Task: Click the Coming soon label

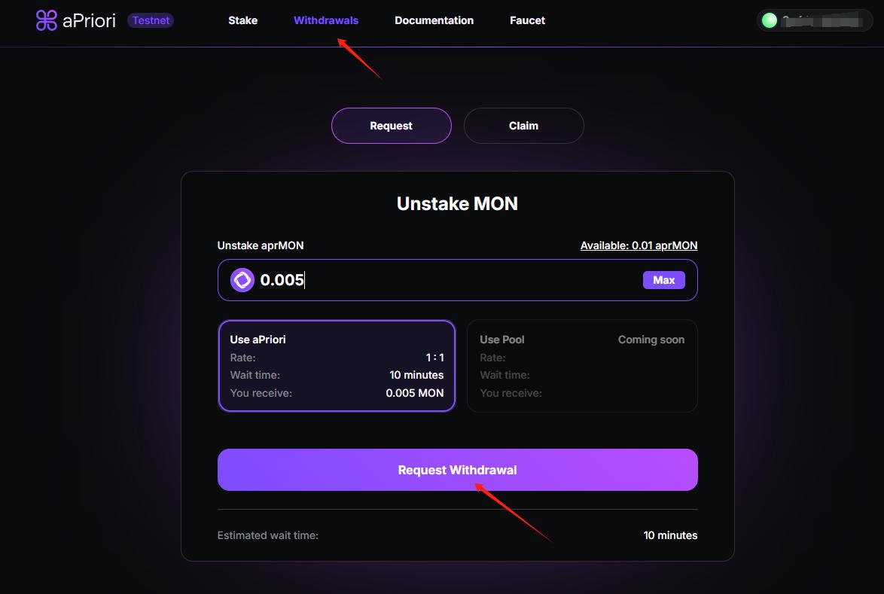Action: (651, 340)
